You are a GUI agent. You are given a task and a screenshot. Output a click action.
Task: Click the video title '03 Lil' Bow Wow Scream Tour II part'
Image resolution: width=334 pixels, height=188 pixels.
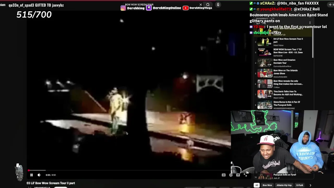[x=51, y=183]
